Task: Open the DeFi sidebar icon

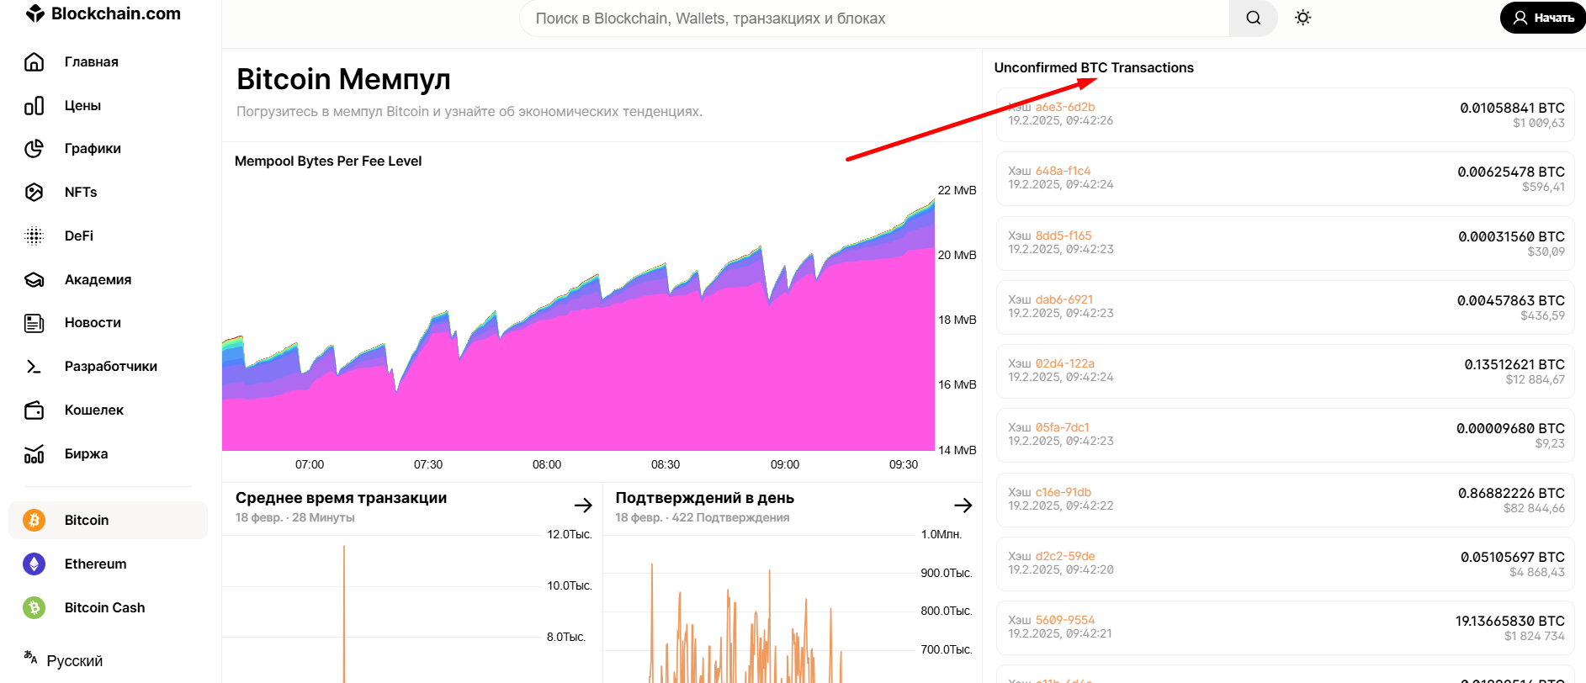Action: (34, 236)
